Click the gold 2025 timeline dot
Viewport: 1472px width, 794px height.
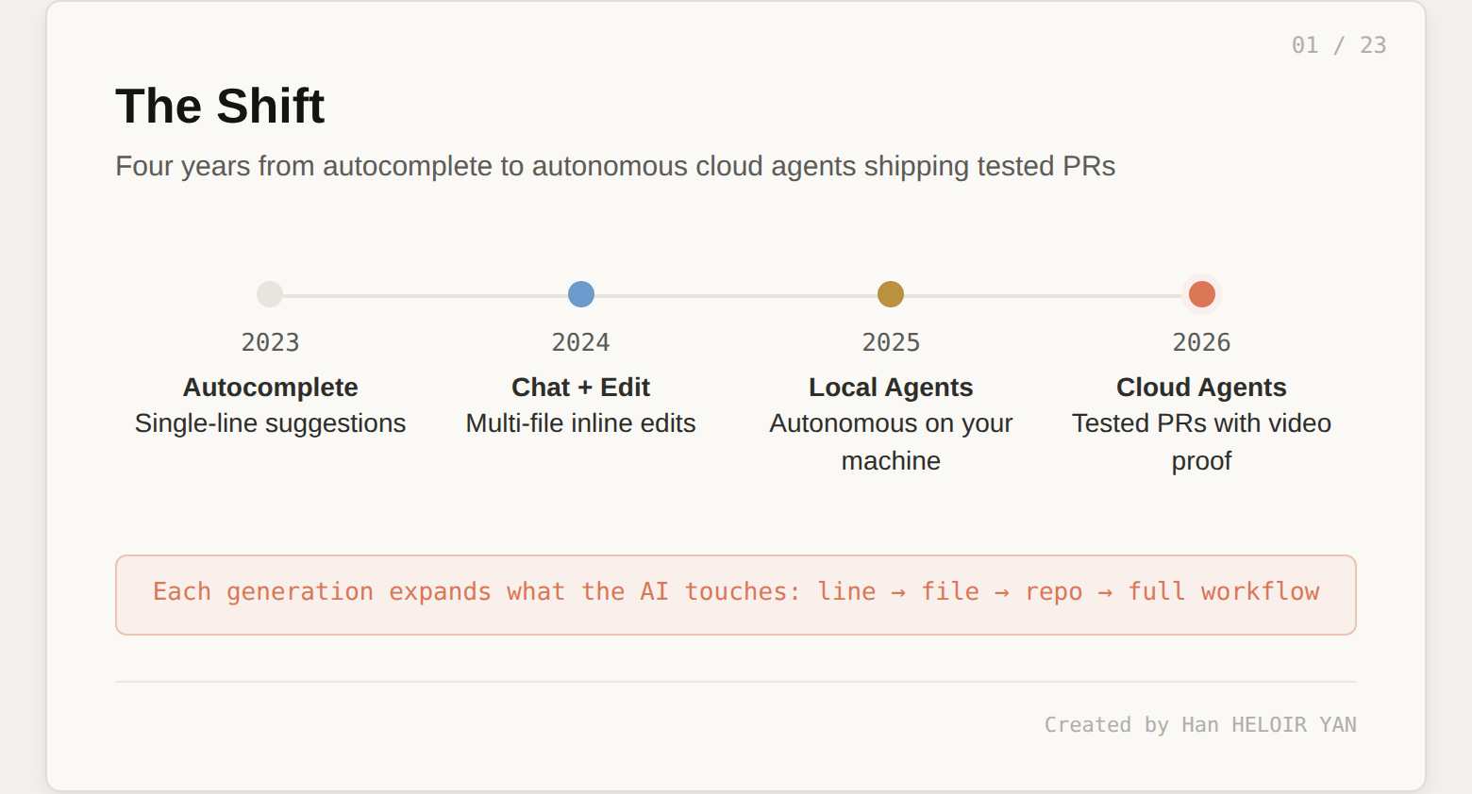tap(891, 294)
